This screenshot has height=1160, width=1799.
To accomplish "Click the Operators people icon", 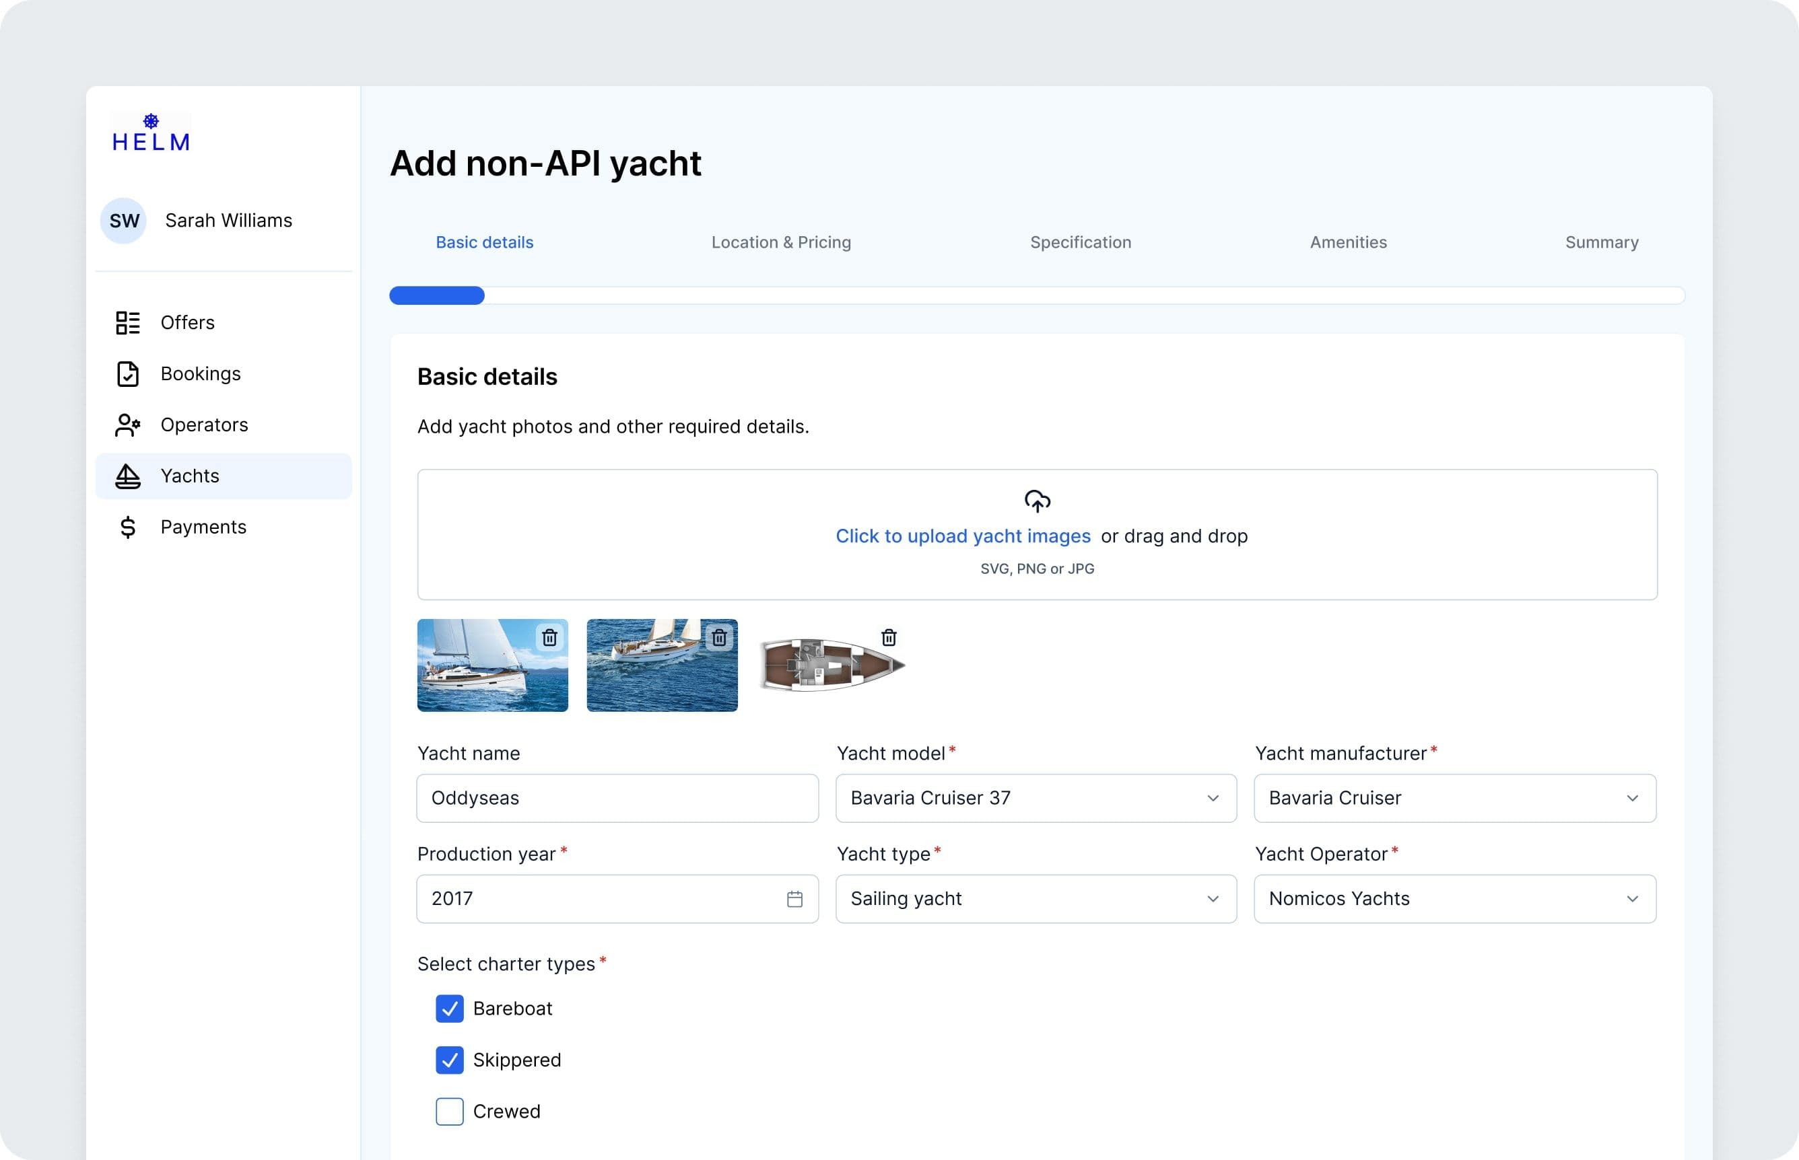I will [127, 425].
